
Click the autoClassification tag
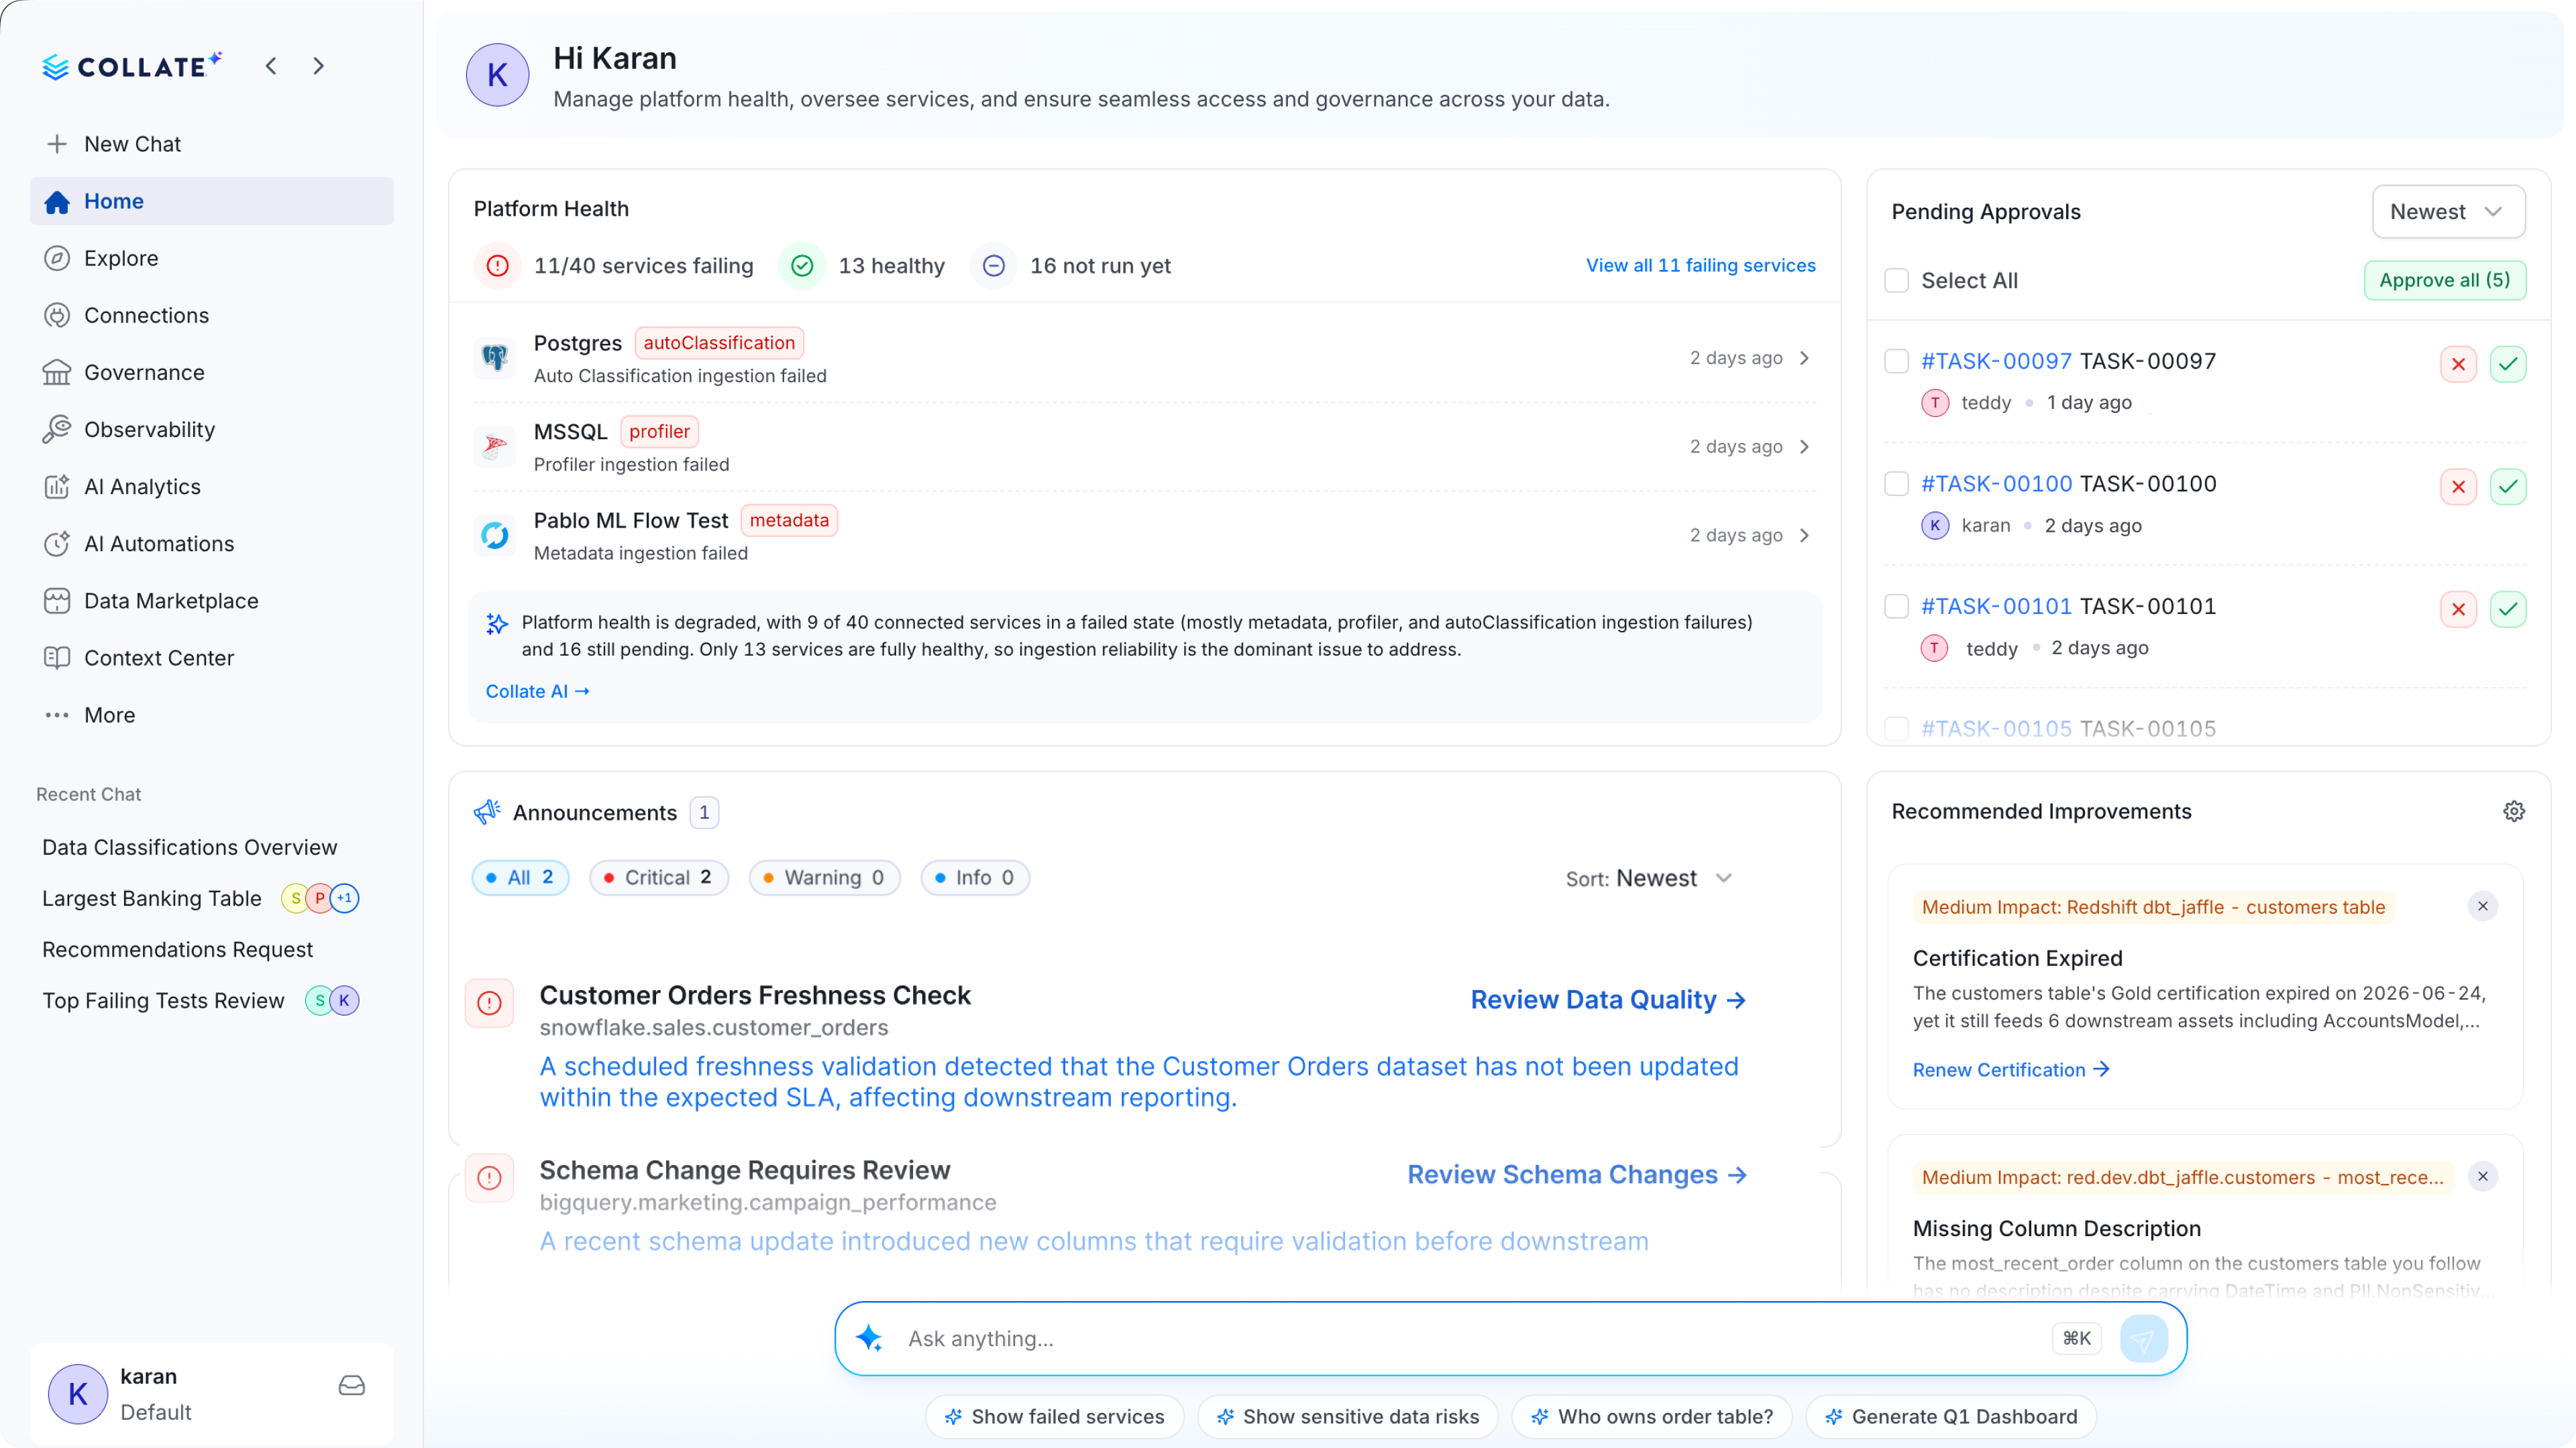click(x=719, y=343)
